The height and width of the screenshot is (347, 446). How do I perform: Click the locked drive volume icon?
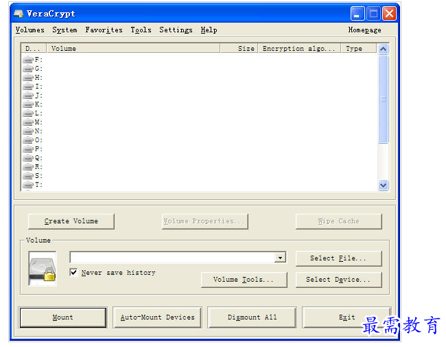click(43, 269)
